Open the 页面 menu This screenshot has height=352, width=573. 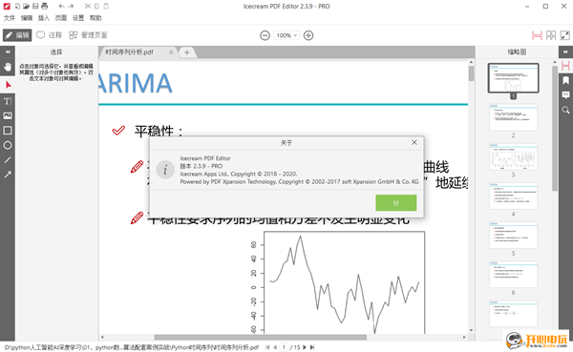61,18
